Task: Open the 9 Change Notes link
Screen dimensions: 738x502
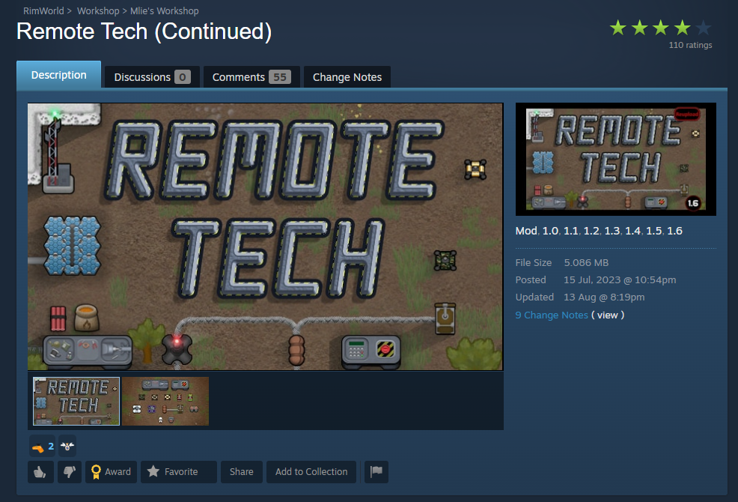Action: click(552, 315)
